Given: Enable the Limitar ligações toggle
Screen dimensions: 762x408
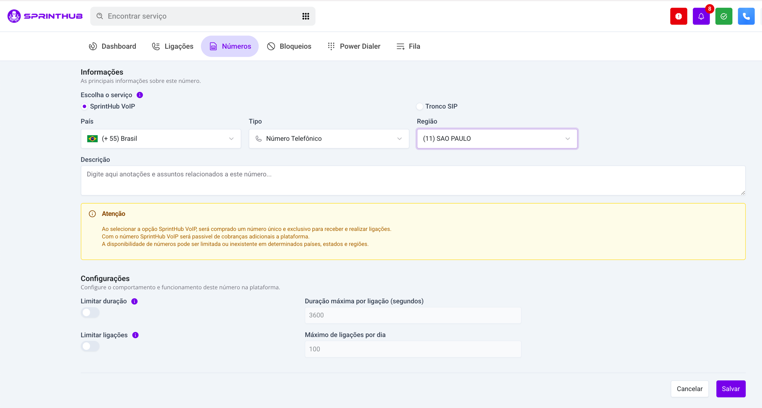Looking at the screenshot, I should (90, 346).
